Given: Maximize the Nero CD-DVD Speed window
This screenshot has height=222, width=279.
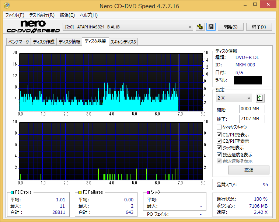Looking at the screenshot, I should 255,4.
